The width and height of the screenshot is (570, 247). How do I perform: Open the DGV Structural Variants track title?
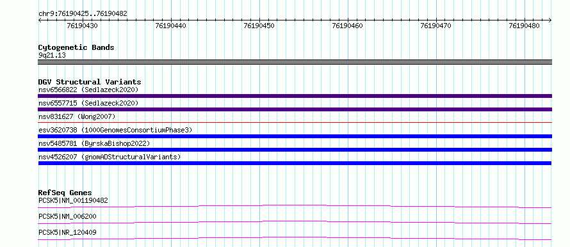[x=90, y=82]
